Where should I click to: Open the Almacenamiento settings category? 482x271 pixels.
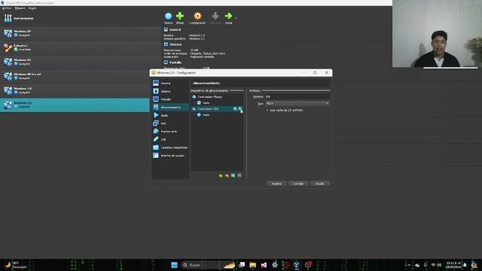click(x=170, y=107)
